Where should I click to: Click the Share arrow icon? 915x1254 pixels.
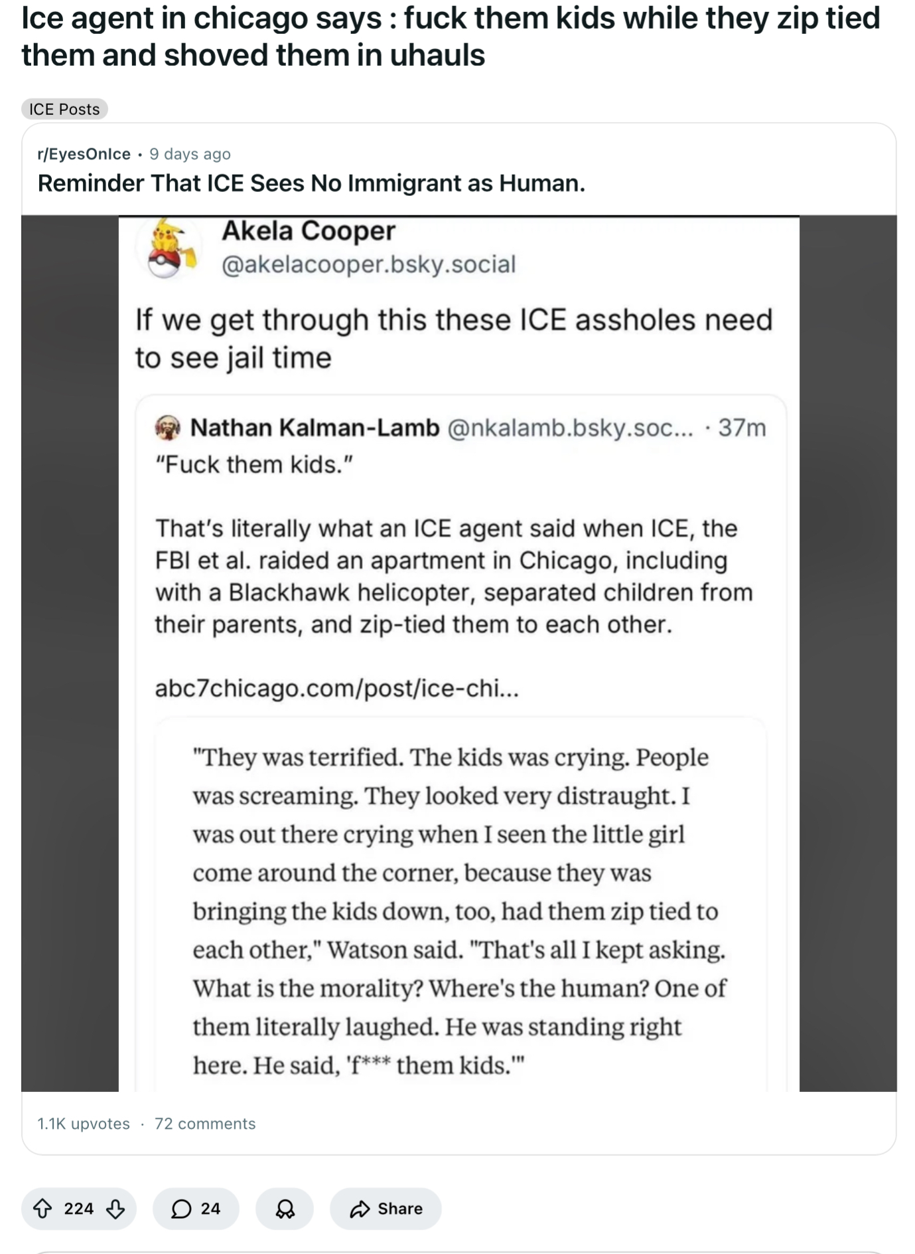pos(360,1208)
